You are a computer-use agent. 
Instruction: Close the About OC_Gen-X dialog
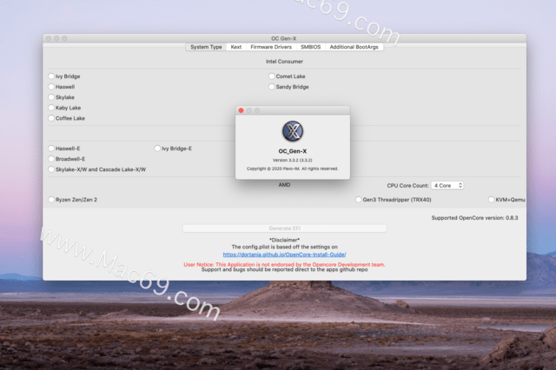(242, 110)
